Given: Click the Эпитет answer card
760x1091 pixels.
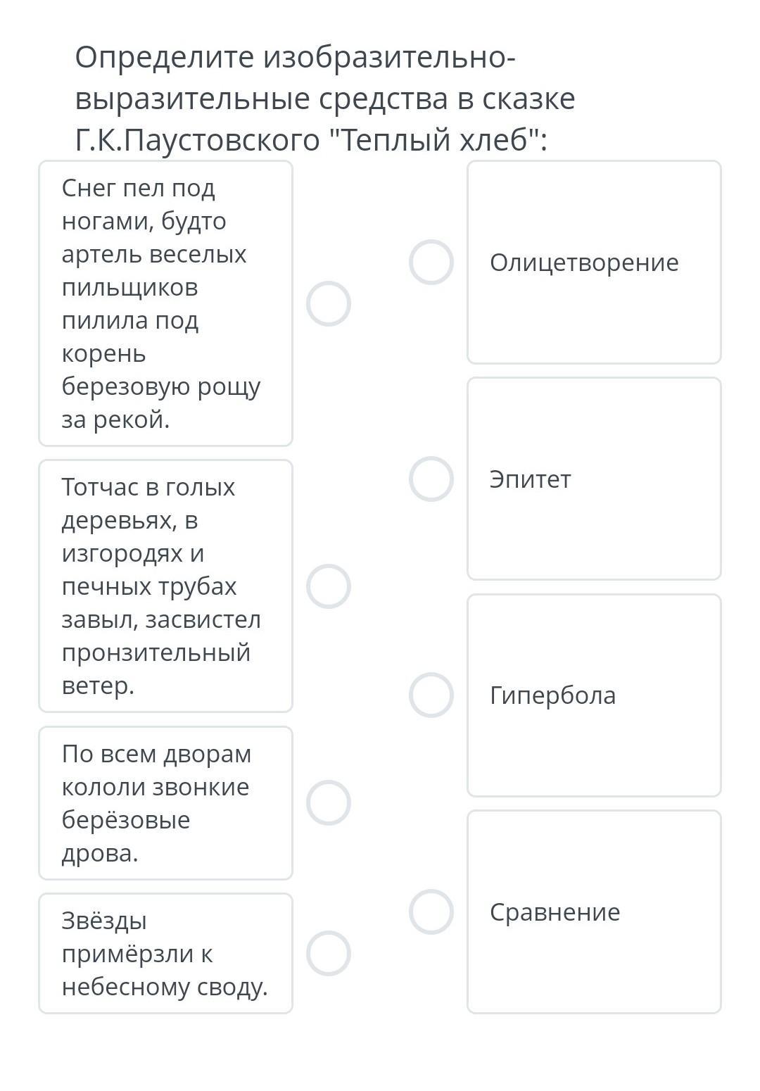Looking at the screenshot, I should pyautogui.click(x=595, y=479).
